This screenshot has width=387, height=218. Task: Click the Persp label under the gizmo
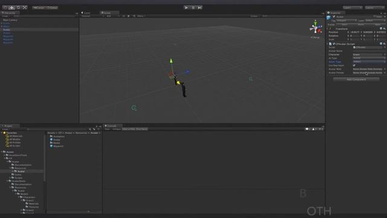click(315, 38)
